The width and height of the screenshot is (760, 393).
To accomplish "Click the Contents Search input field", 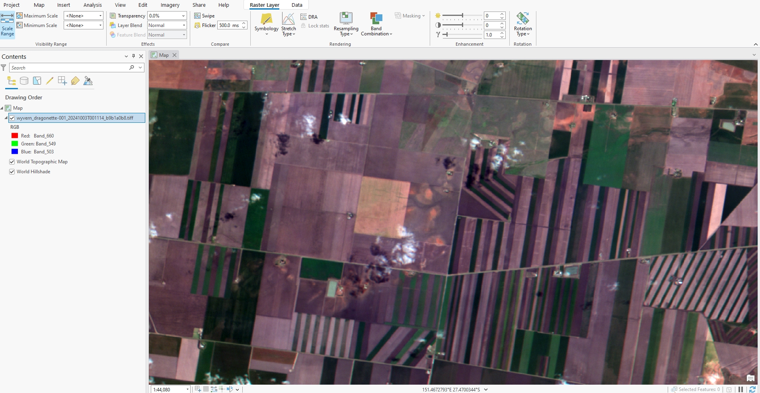I will [68, 68].
